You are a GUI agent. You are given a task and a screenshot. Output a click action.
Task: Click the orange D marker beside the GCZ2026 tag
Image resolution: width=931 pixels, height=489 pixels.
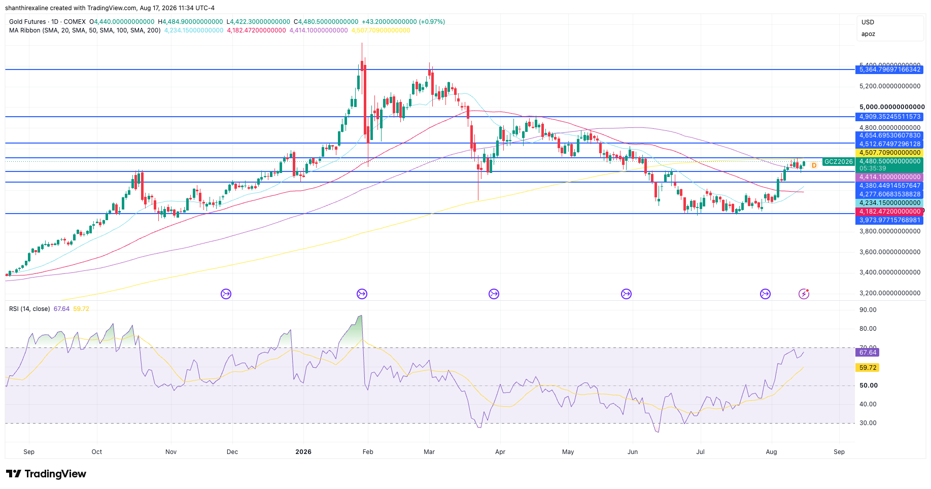coord(814,165)
